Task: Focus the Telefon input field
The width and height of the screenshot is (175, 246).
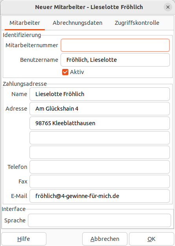Action: click(x=99, y=167)
